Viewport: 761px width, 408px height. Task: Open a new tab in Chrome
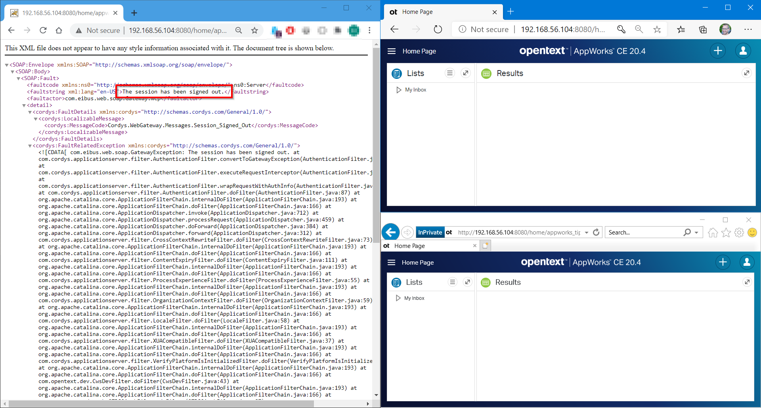coord(134,13)
